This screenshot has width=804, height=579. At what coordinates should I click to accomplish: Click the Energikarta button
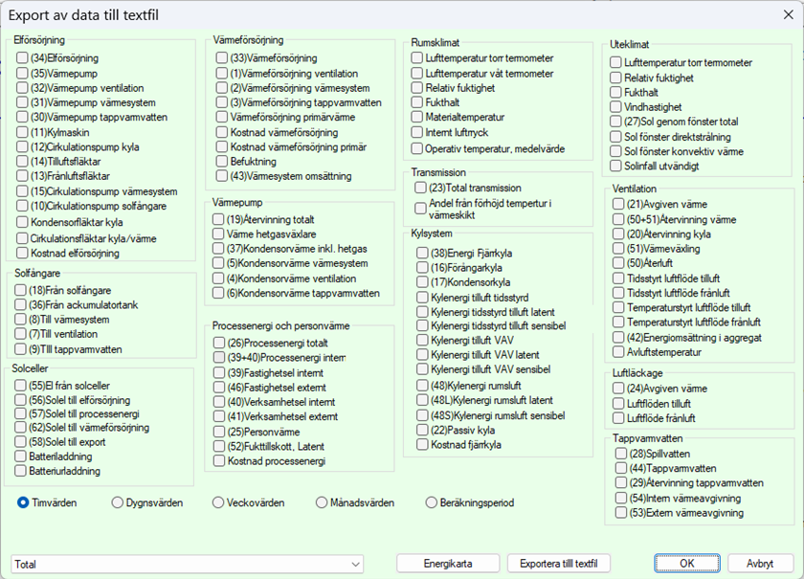point(448,564)
